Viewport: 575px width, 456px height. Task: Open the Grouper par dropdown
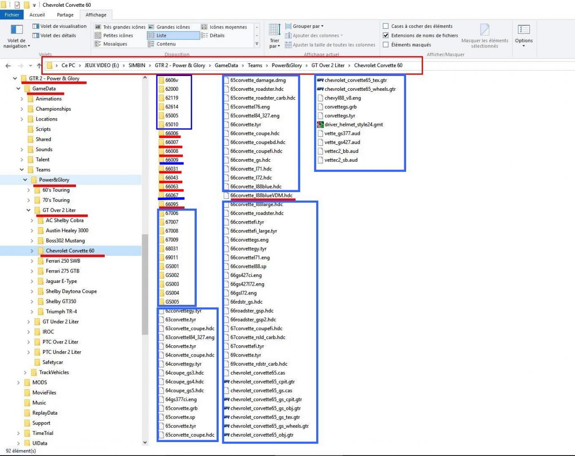click(x=304, y=26)
